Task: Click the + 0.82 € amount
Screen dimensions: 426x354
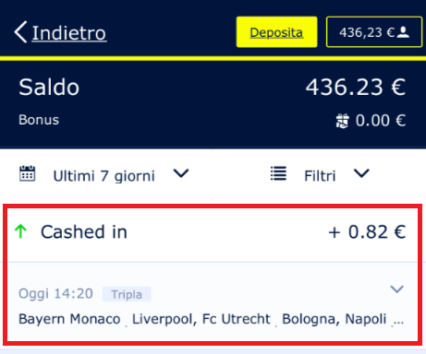Action: (367, 232)
